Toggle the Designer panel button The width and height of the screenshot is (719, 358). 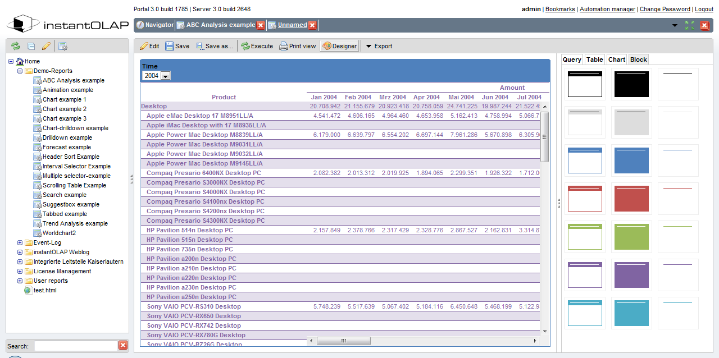(x=339, y=46)
